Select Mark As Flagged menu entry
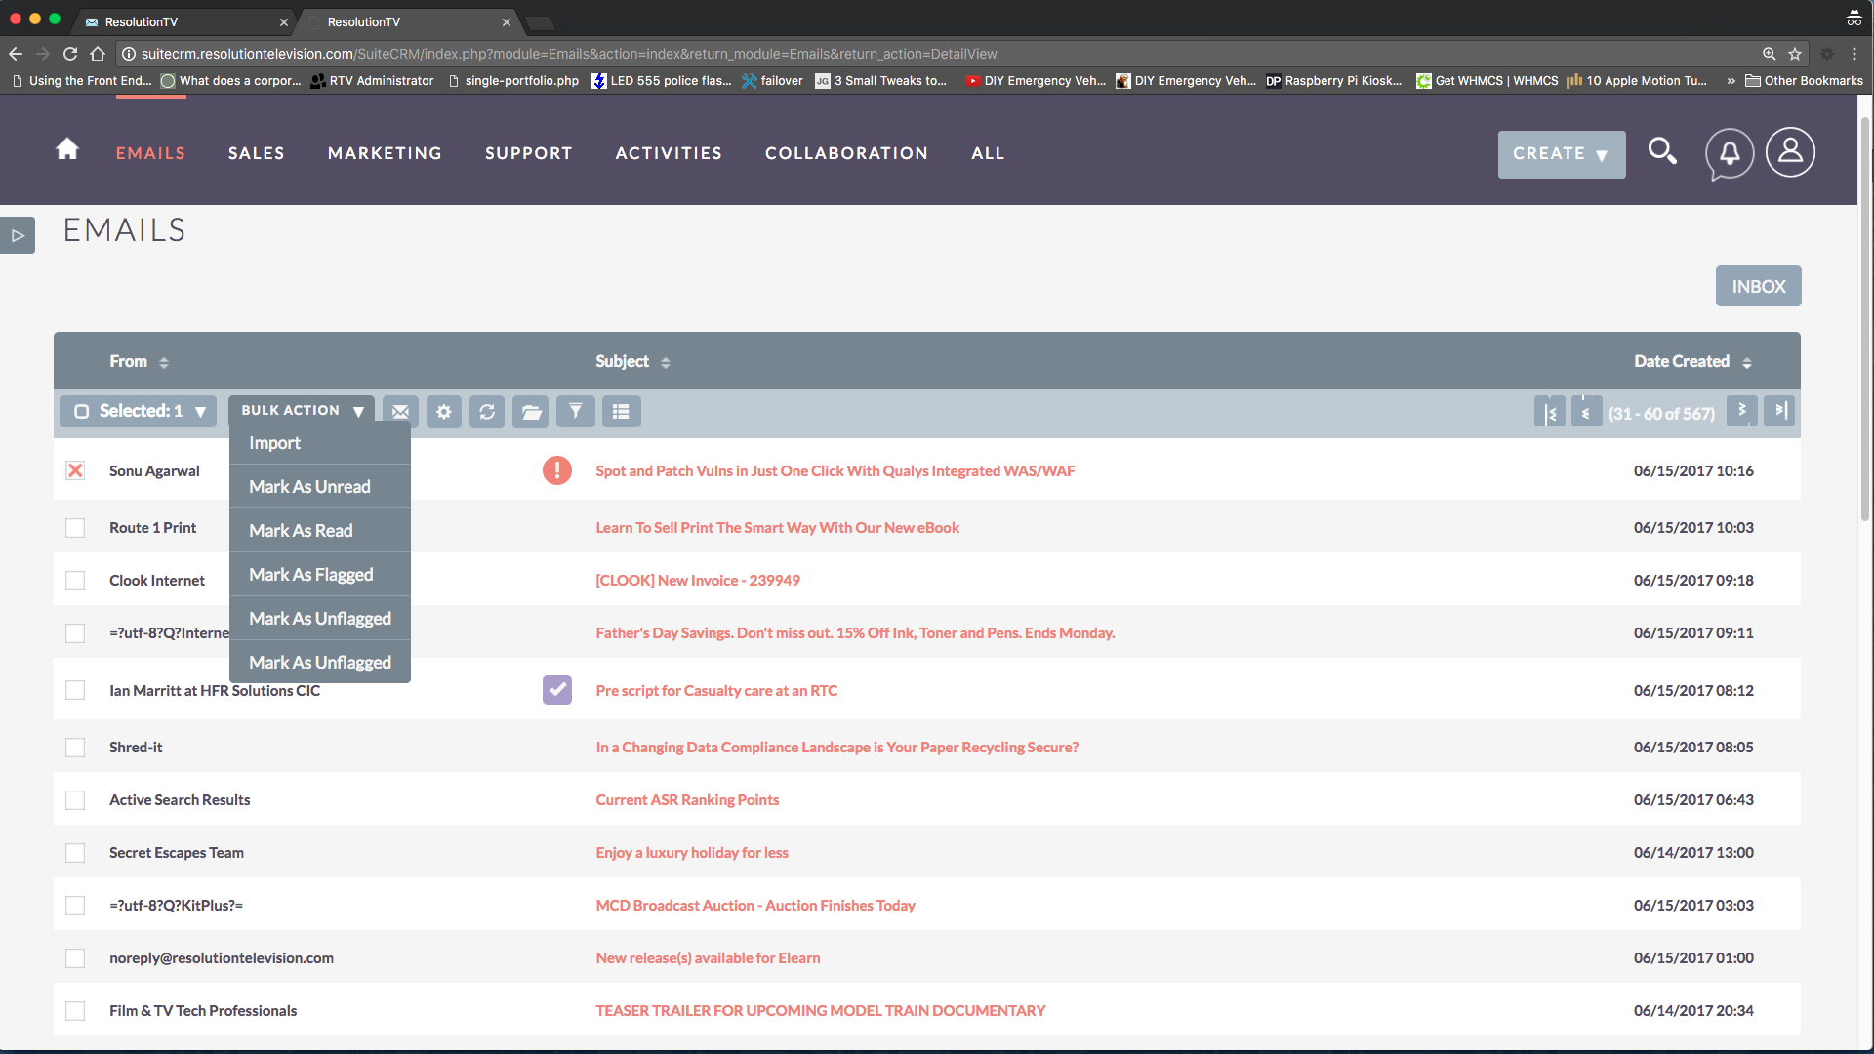1874x1054 pixels. 310,575
